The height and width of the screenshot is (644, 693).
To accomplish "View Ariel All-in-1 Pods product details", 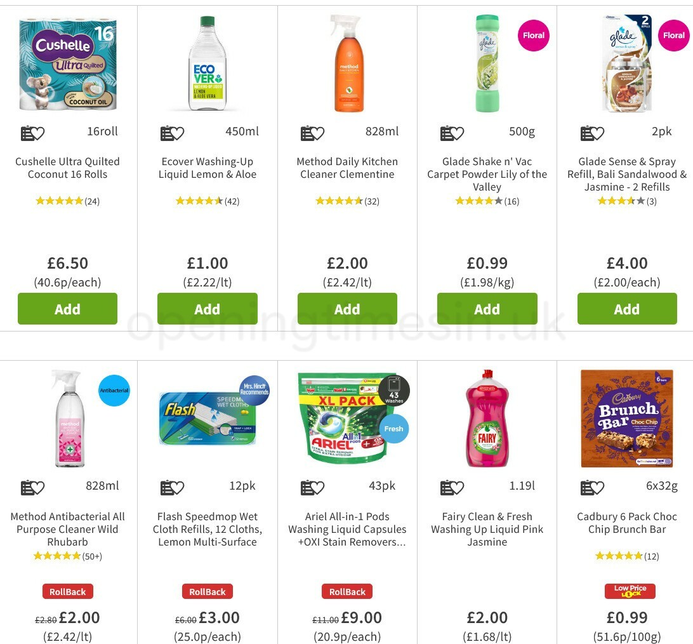I will pos(347,529).
